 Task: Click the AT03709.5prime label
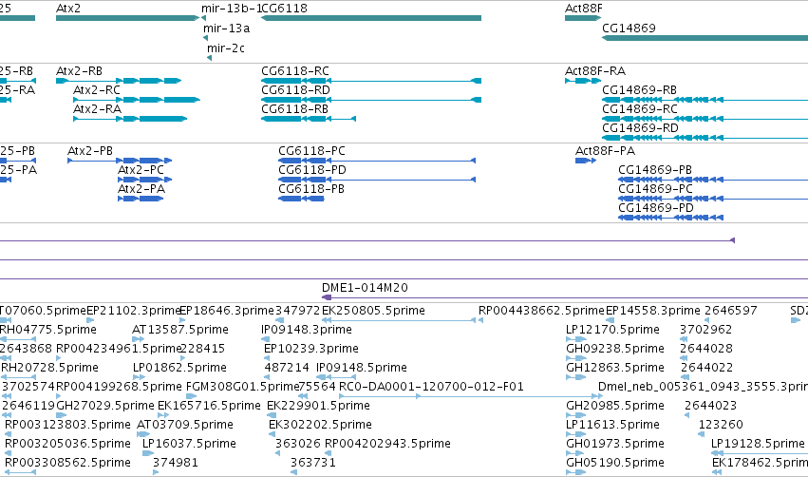pyautogui.click(x=185, y=425)
